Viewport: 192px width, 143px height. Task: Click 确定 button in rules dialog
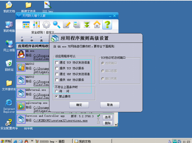(x=79, y=105)
